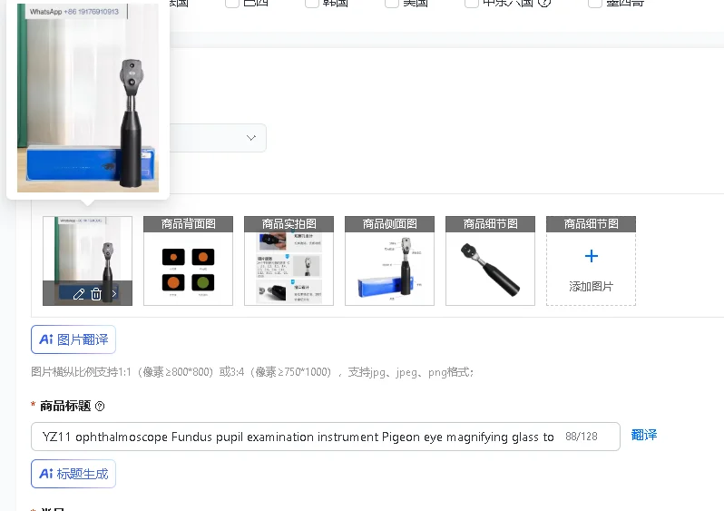The height and width of the screenshot is (511, 724).
Task: Click the 商品标题 field label
Action: click(65, 406)
